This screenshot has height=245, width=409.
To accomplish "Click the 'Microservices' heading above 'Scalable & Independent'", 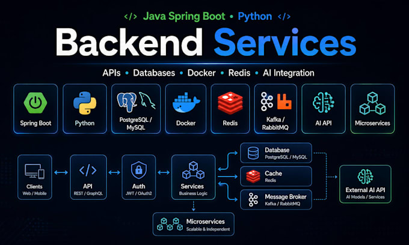I will tap(206, 222).
